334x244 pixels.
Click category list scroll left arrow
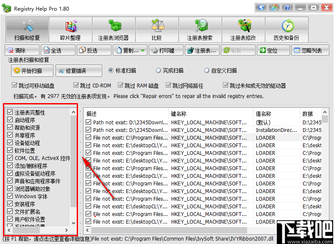(x=9, y=230)
